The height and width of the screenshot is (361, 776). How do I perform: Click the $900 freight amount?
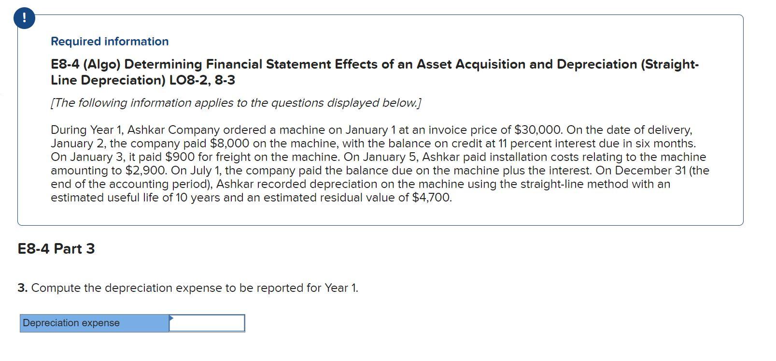click(x=179, y=157)
